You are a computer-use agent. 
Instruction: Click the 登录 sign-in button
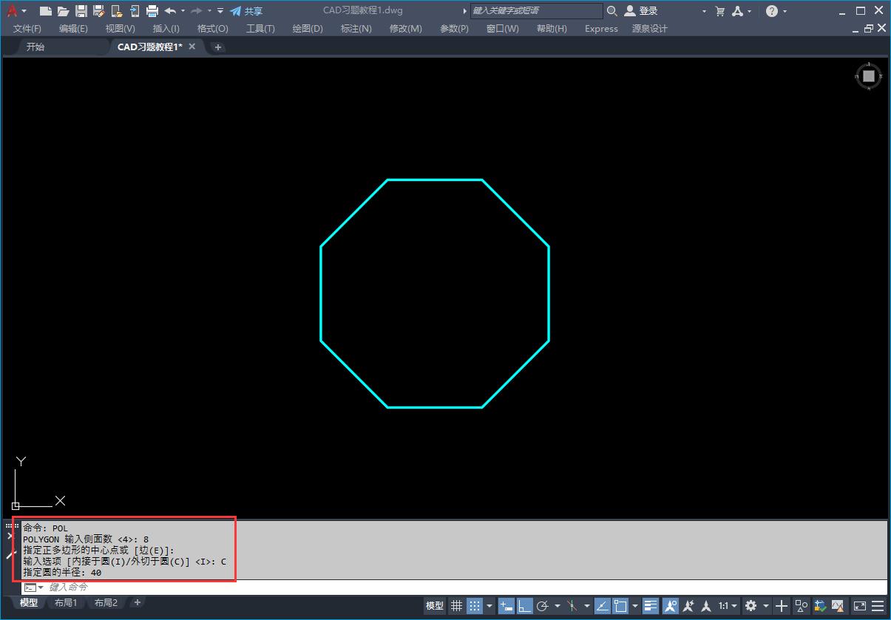[x=641, y=11]
